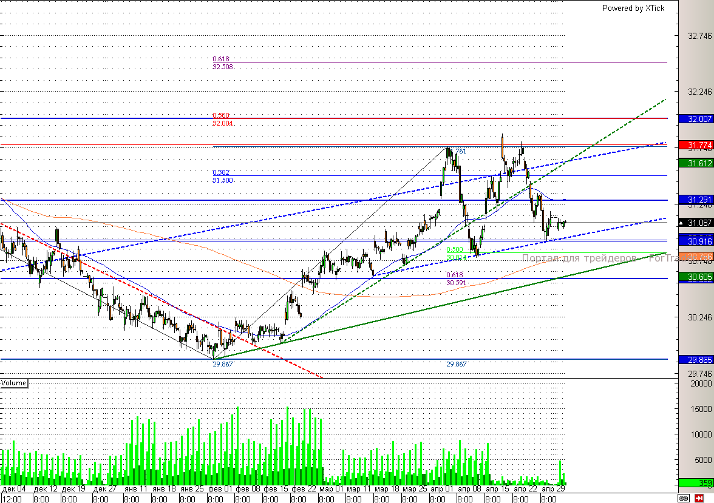Click the green 0.500 retracement label 30.814
The image size is (714, 503).
click(x=457, y=254)
